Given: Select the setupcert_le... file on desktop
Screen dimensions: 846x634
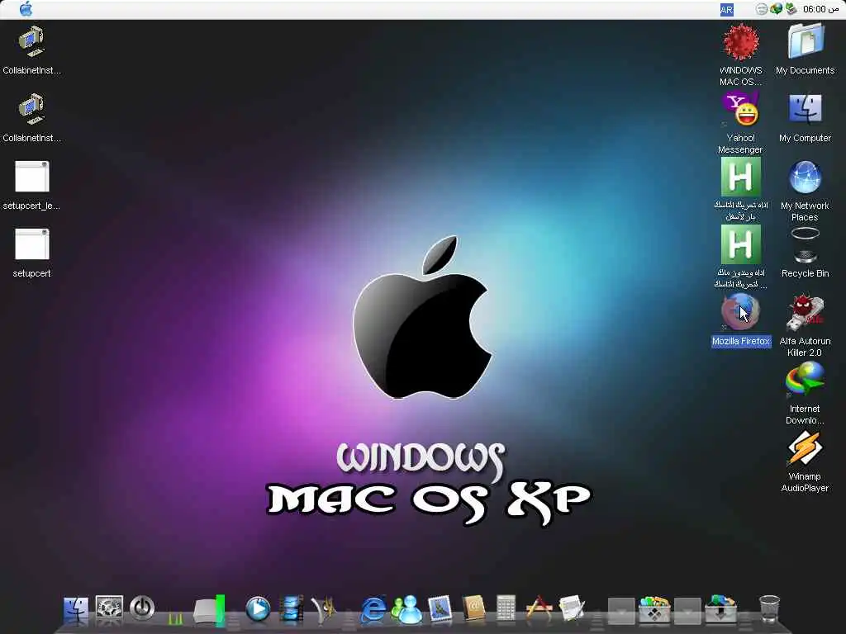Looking at the screenshot, I should tap(32, 177).
